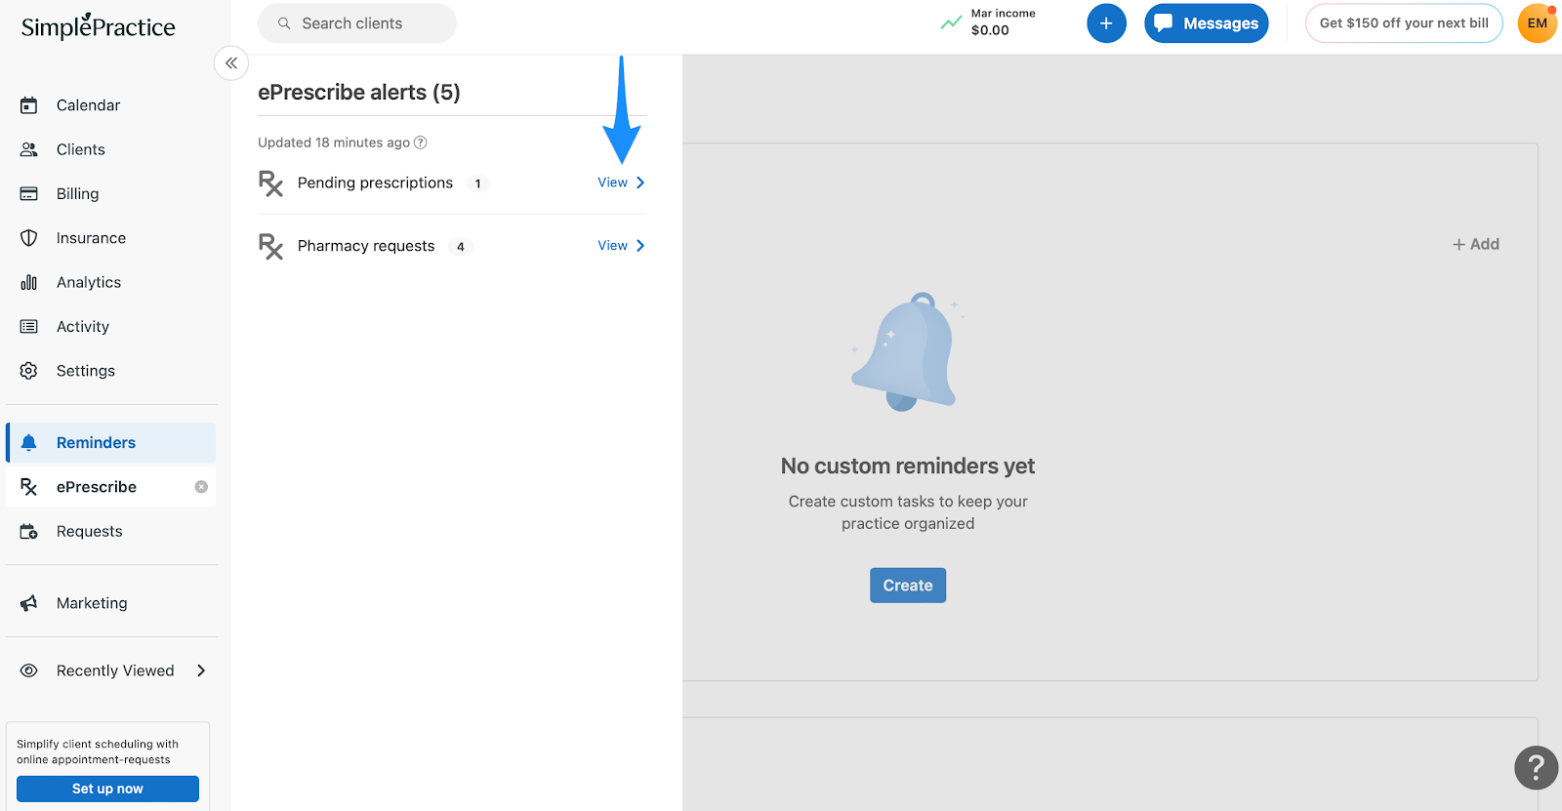Screen dimensions: 1562x811
Task: Click the SimplePractice logo
Action: click(99, 26)
